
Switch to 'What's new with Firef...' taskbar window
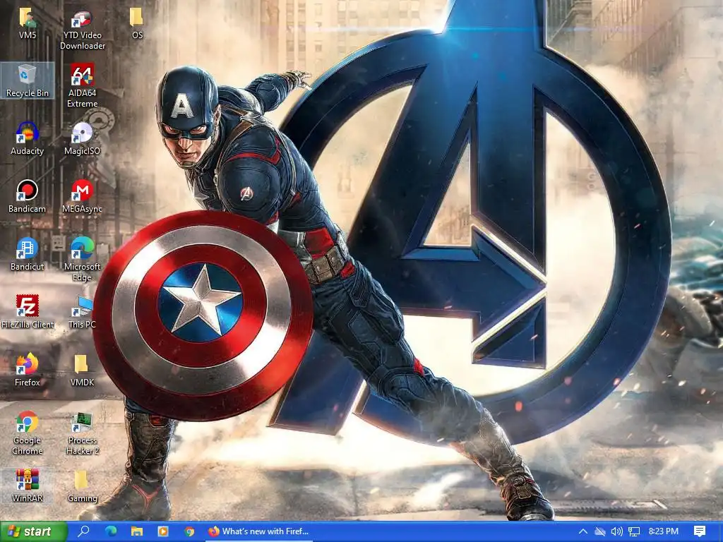click(x=258, y=531)
